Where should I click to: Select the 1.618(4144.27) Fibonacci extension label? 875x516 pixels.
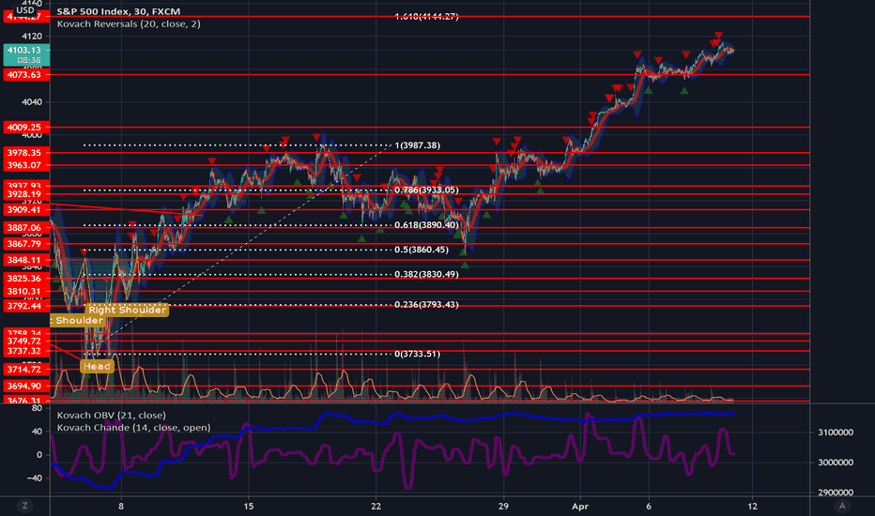click(427, 17)
